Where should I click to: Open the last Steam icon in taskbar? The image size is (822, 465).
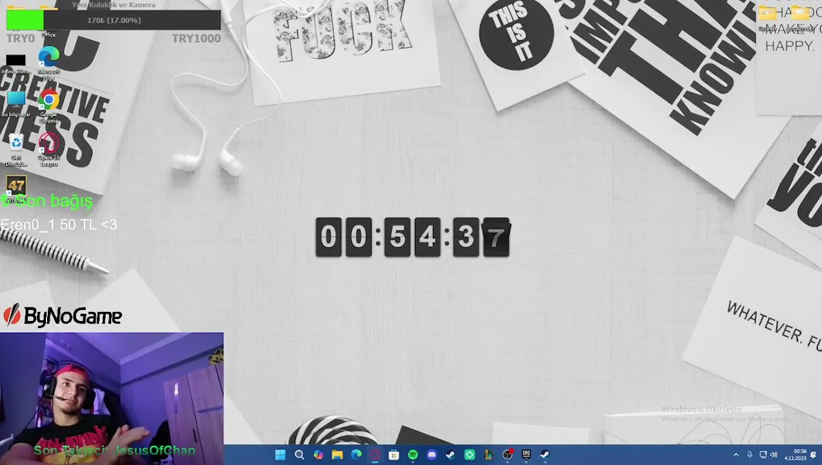(x=545, y=455)
